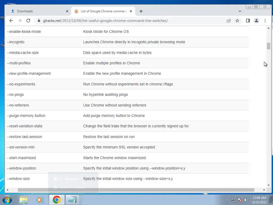Open the side panel icon
This screenshot has height=205, width=273.
[x=248, y=21]
